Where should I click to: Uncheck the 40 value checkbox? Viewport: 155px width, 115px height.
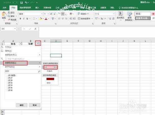9,90
